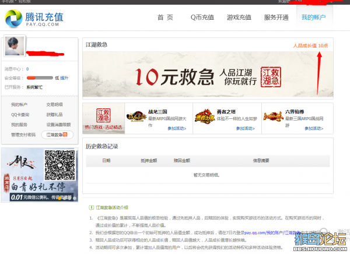Join the 六界仙尊 activity via 参加活动
The height and width of the screenshot is (254, 350).
tap(314, 128)
